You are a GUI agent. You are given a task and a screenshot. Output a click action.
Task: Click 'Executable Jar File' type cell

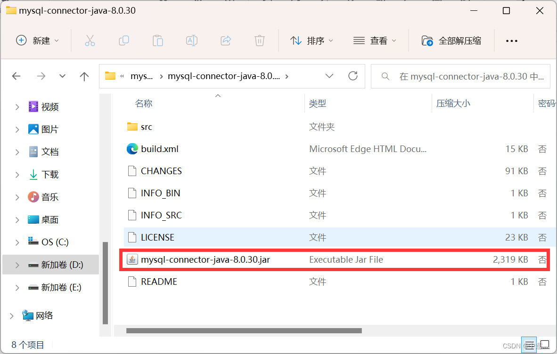pos(346,260)
